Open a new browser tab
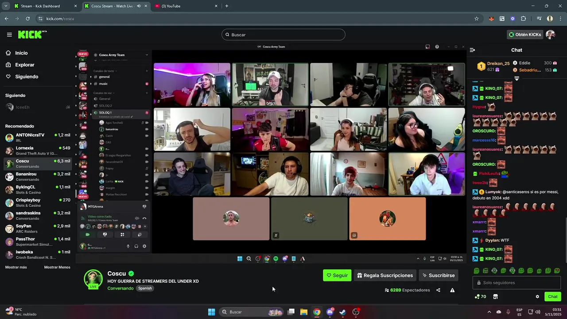Image resolution: width=567 pixels, height=319 pixels. coord(227,6)
